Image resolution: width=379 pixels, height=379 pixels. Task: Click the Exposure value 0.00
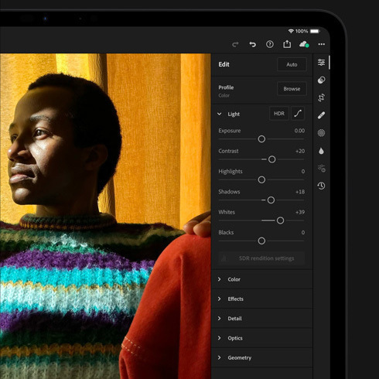pyautogui.click(x=299, y=131)
